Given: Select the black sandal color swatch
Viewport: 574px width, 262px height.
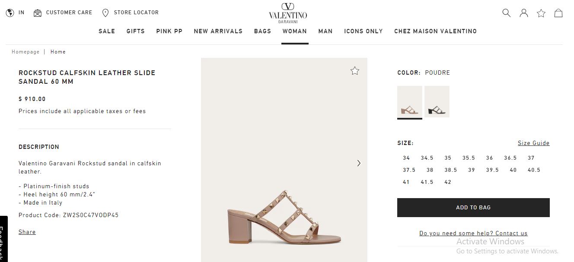Looking at the screenshot, I should (x=437, y=102).
